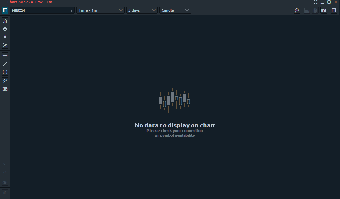Maximize the chart panel window
The image size is (340, 199).
point(329,2)
